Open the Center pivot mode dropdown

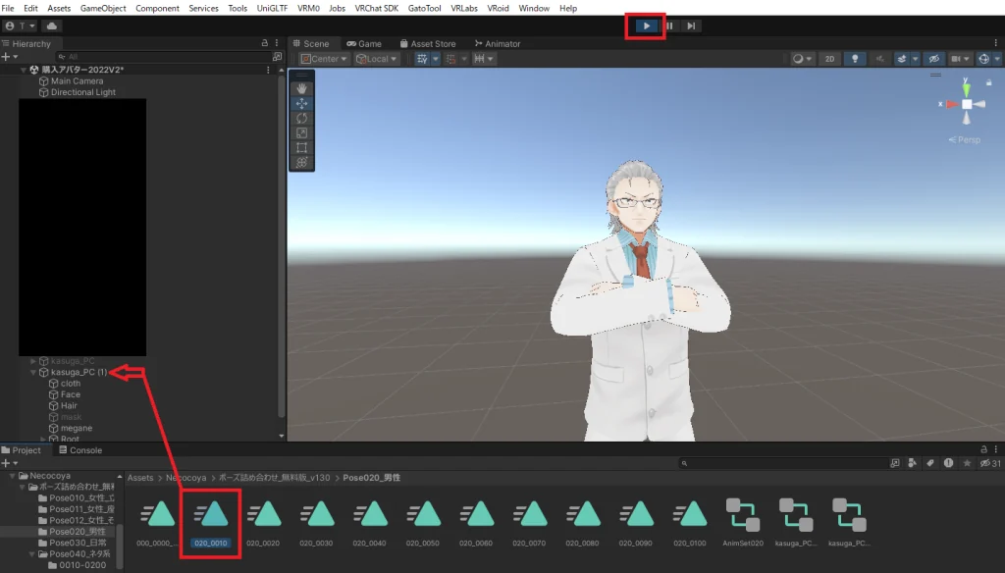tap(324, 58)
